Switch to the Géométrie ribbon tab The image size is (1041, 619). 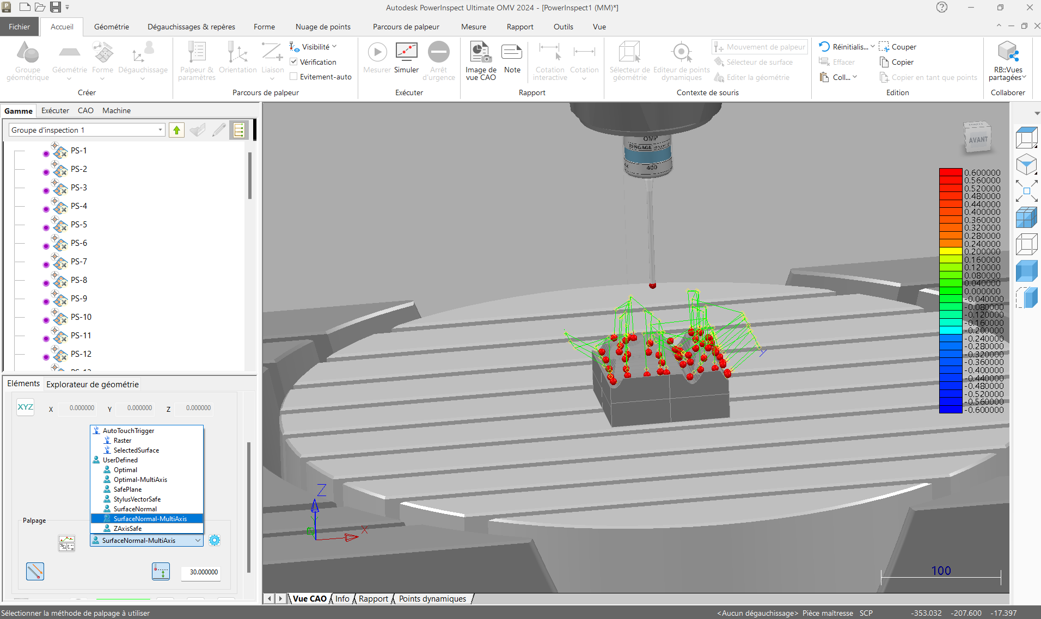tap(112, 27)
